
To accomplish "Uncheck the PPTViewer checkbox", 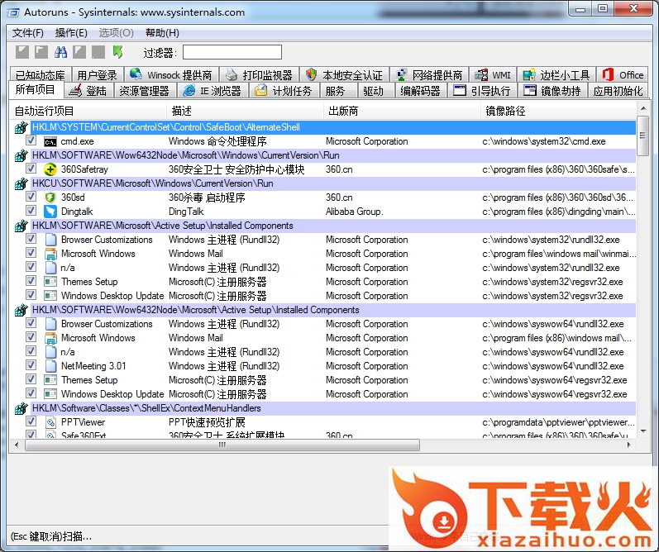I will click(31, 421).
